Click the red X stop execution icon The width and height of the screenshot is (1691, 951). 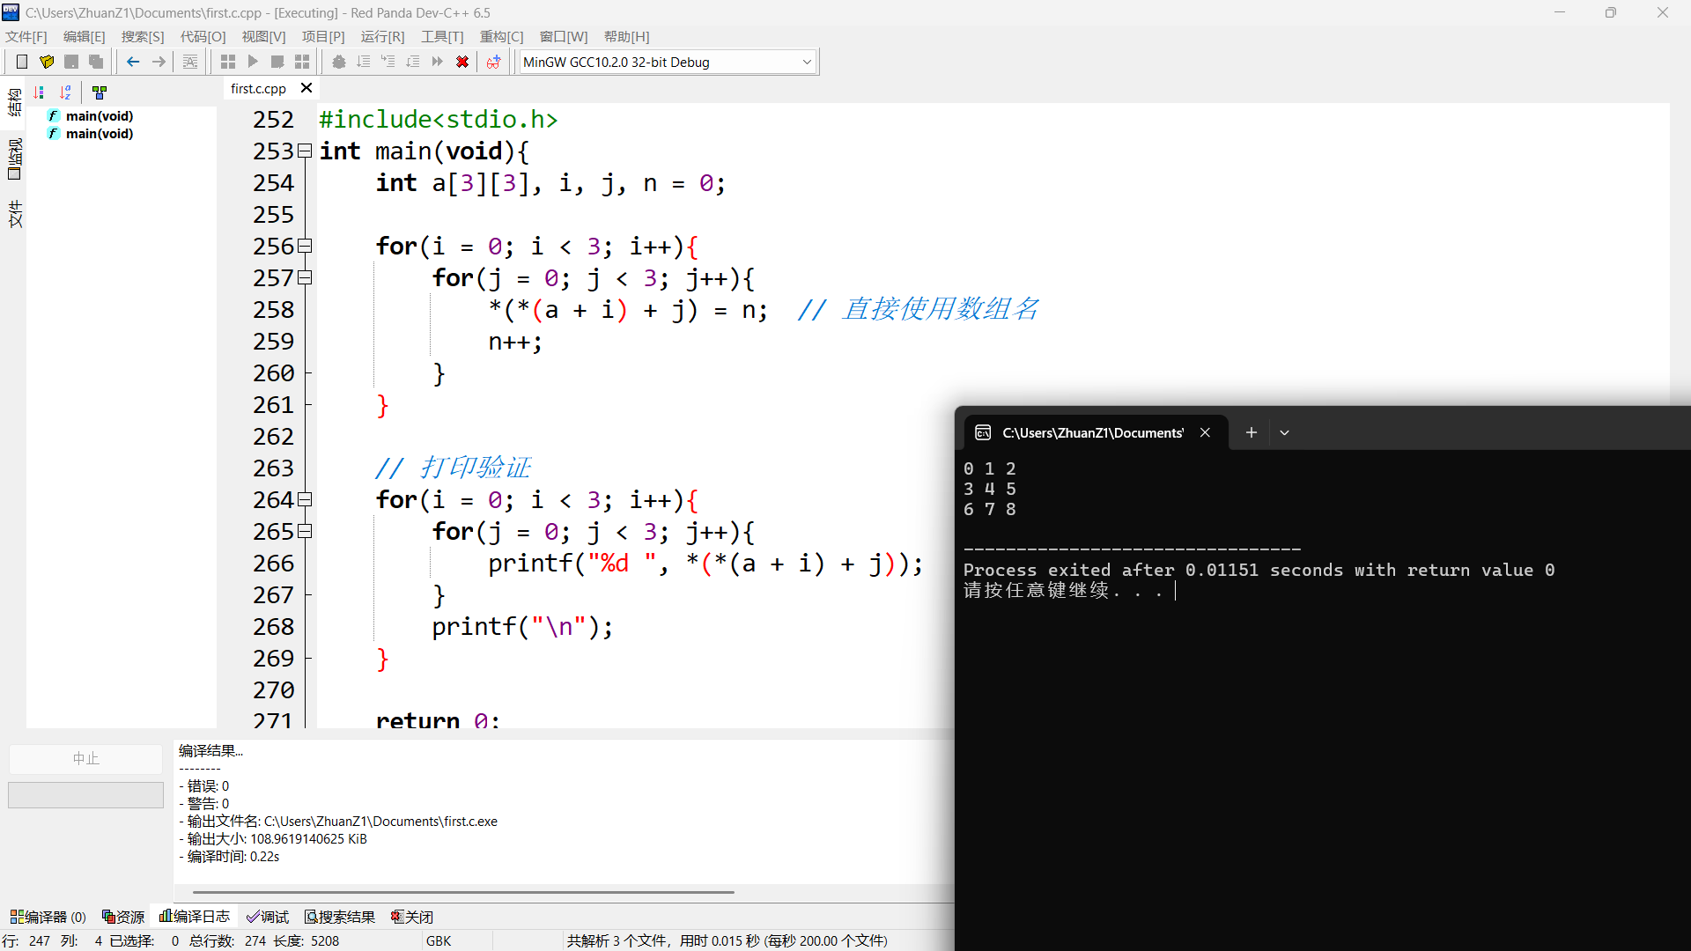(462, 62)
